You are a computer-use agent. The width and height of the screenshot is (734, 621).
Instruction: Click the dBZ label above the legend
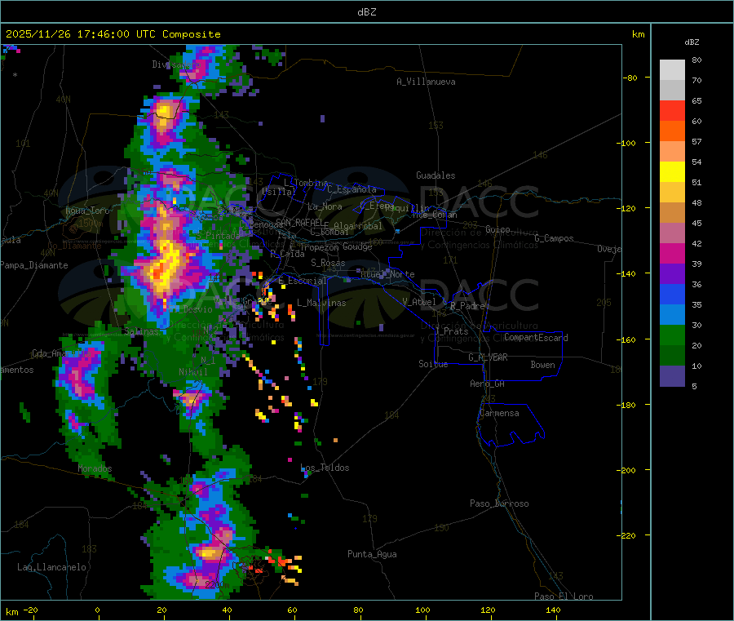[x=692, y=42]
